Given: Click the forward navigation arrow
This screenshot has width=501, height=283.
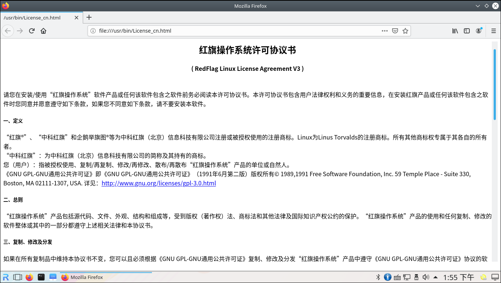Looking at the screenshot, I should 20,31.
